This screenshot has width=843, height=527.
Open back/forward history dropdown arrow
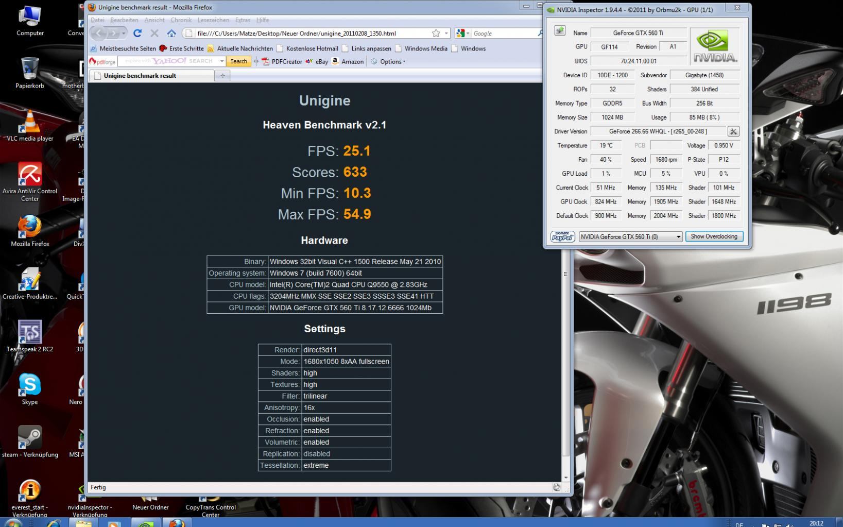pos(124,33)
